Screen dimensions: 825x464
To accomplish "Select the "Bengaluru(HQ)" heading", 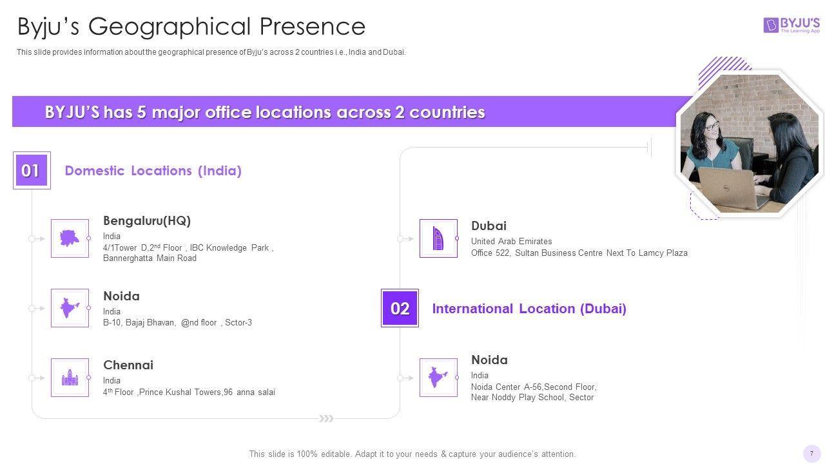I will tap(147, 221).
